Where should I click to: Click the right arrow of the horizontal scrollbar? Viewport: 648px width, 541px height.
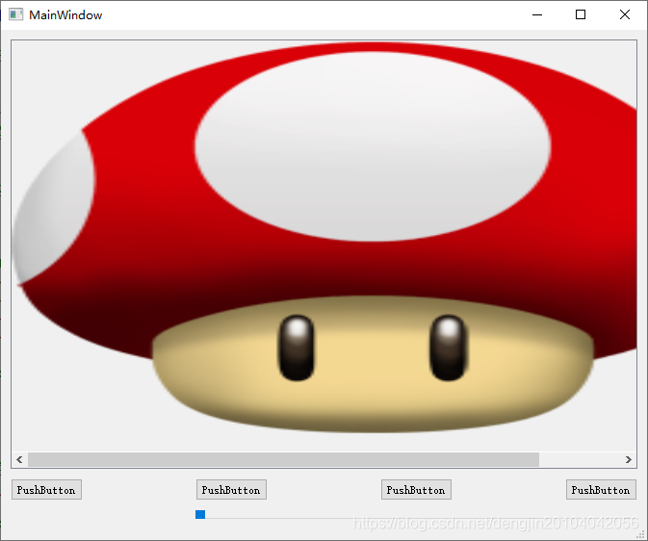[x=629, y=459]
